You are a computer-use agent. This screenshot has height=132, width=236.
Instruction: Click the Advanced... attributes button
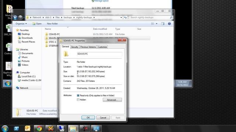pos(112,100)
